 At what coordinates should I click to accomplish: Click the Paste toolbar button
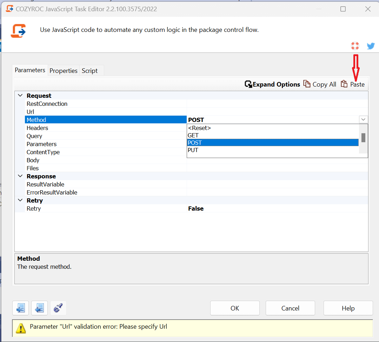click(x=353, y=84)
